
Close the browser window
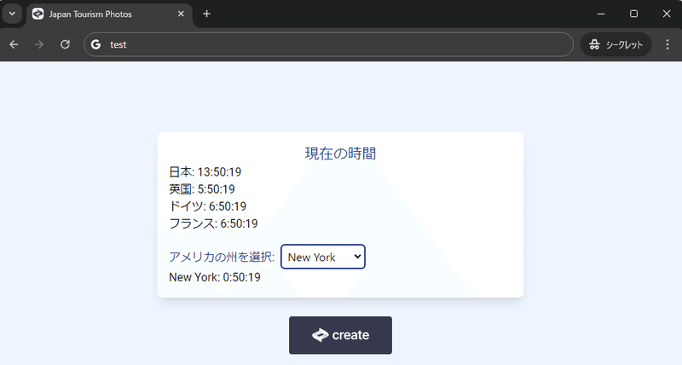(x=667, y=14)
